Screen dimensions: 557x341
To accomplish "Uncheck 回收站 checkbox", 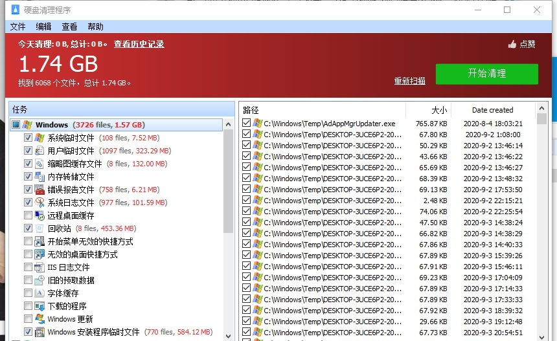I will [28, 228].
